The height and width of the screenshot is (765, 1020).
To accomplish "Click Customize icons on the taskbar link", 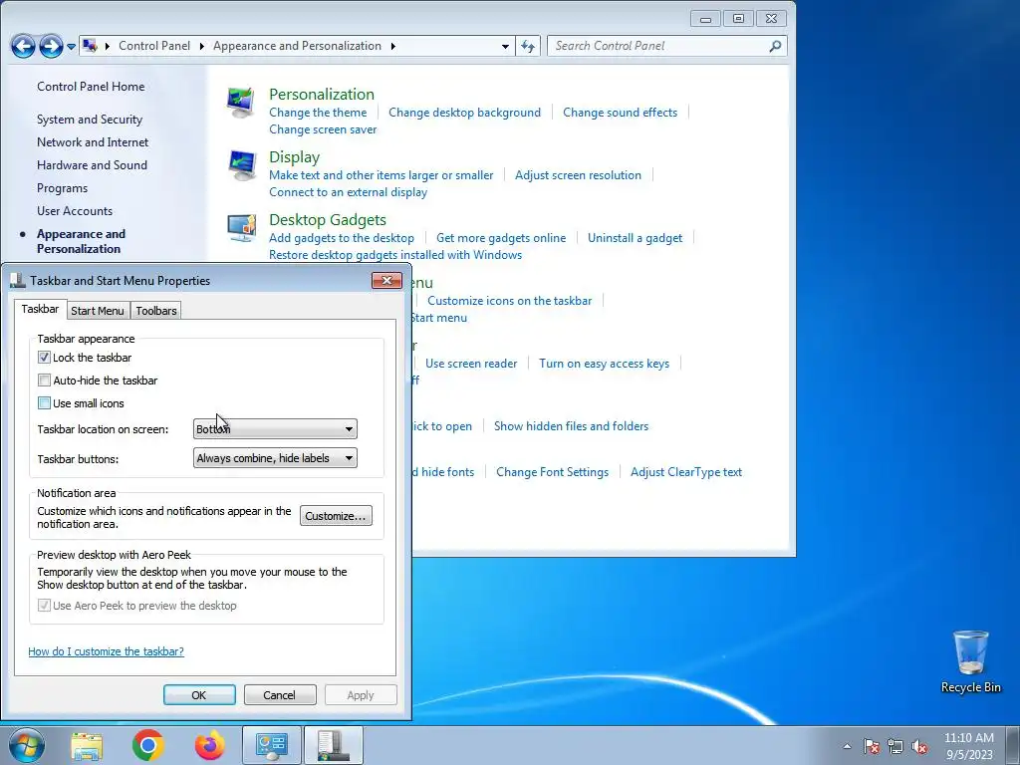I will pyautogui.click(x=509, y=300).
